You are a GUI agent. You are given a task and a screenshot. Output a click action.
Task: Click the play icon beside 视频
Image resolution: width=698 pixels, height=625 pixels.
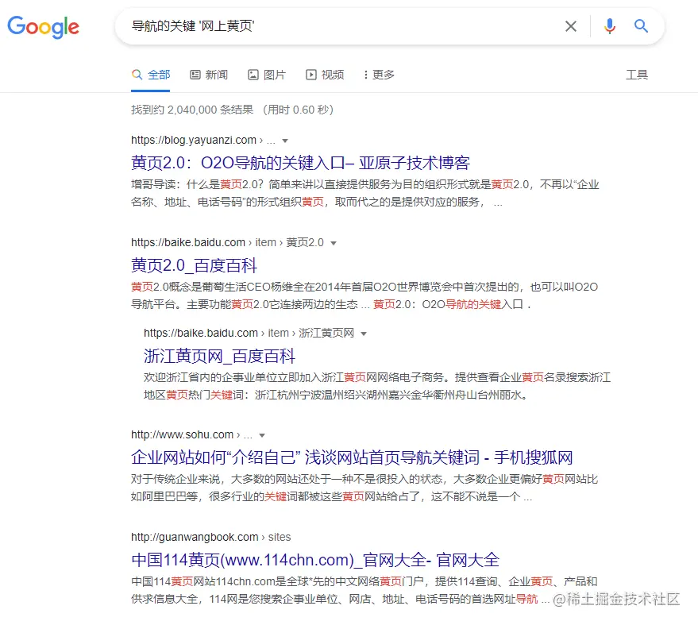[x=311, y=74]
